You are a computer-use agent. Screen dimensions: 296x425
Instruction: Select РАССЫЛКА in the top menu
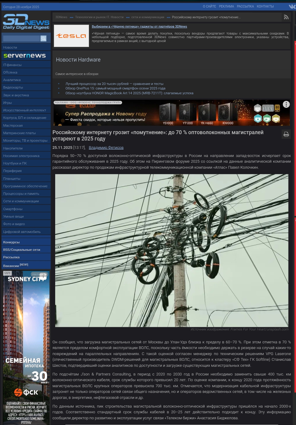coord(245,6)
